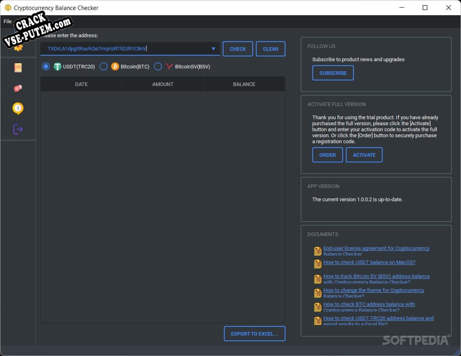
Task: Open How to check USDT balance on MacOS link
Action: [x=369, y=262]
